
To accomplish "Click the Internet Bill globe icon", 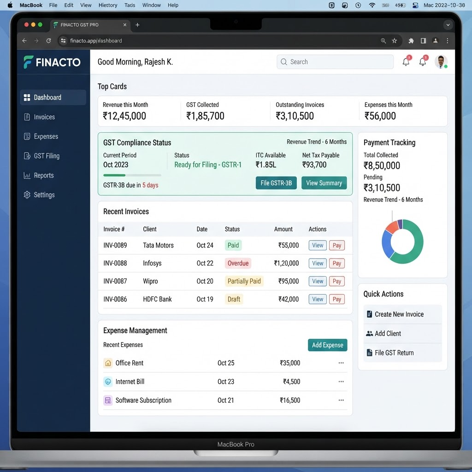I will click(x=108, y=382).
